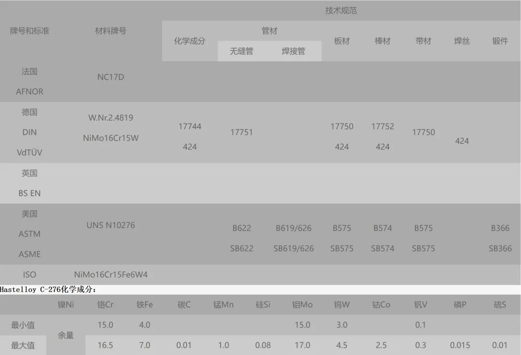Click 17750 in the 板材 column

342,126
